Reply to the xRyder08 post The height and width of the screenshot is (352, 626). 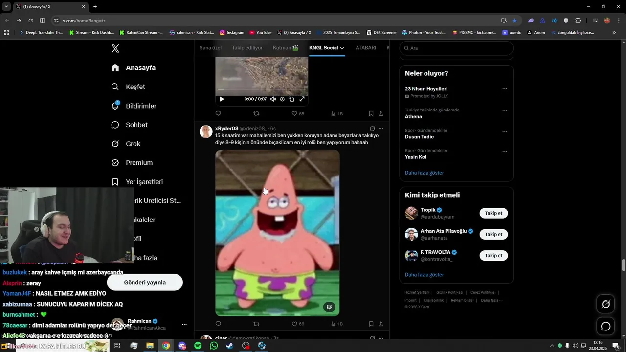(218, 324)
